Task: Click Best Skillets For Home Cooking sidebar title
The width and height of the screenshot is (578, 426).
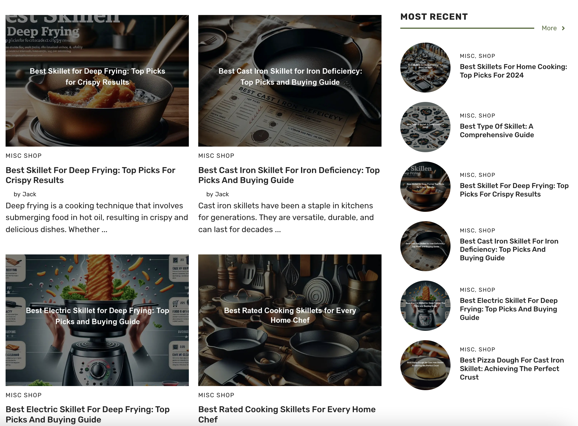Action: (513, 71)
